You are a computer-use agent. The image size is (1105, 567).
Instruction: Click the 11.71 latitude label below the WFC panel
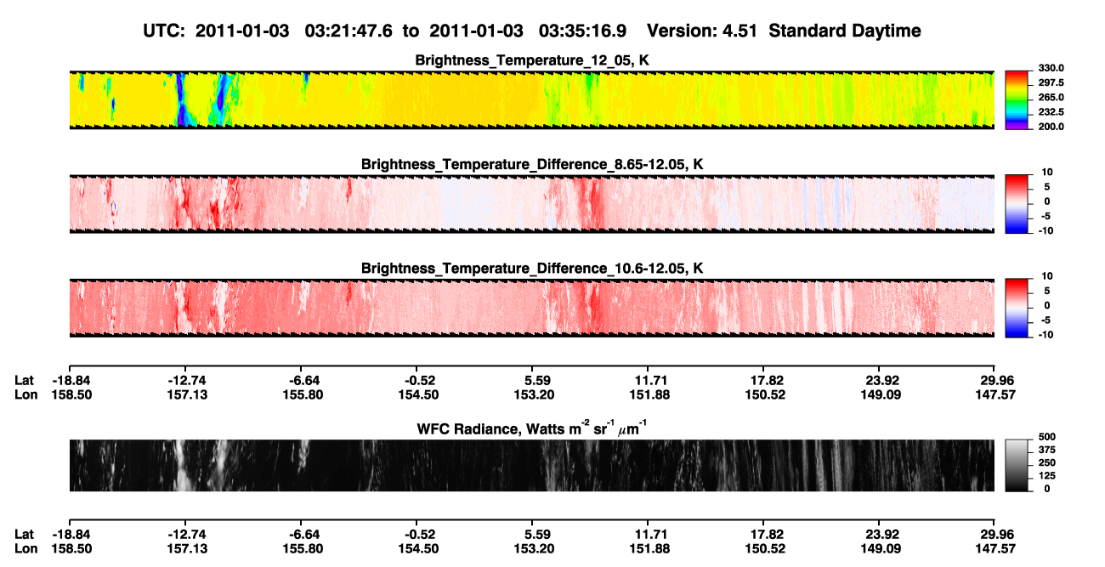coord(647,534)
